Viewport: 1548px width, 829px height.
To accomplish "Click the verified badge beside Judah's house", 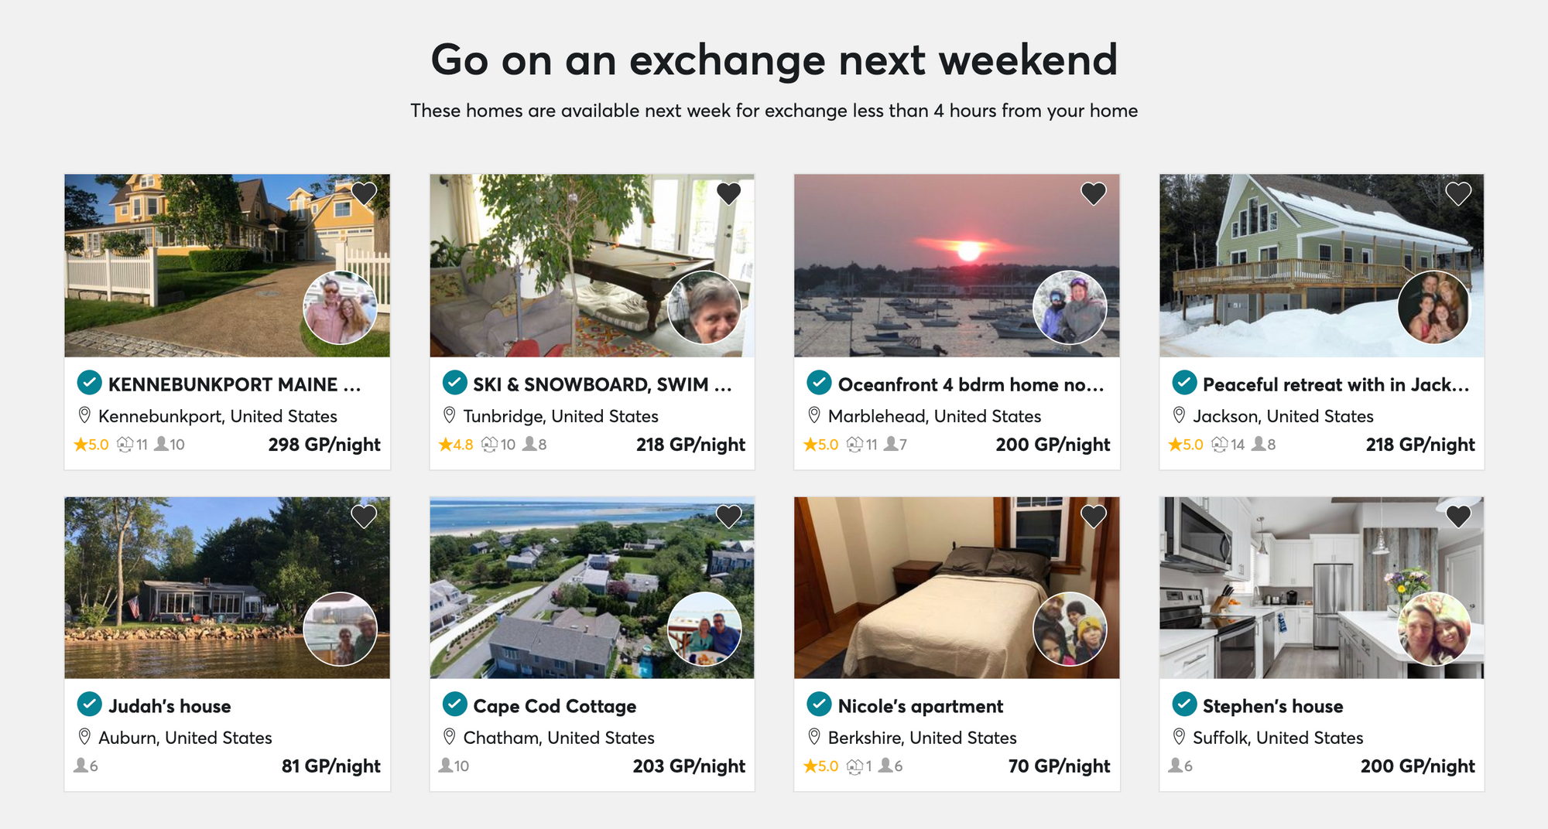I will 90,704.
